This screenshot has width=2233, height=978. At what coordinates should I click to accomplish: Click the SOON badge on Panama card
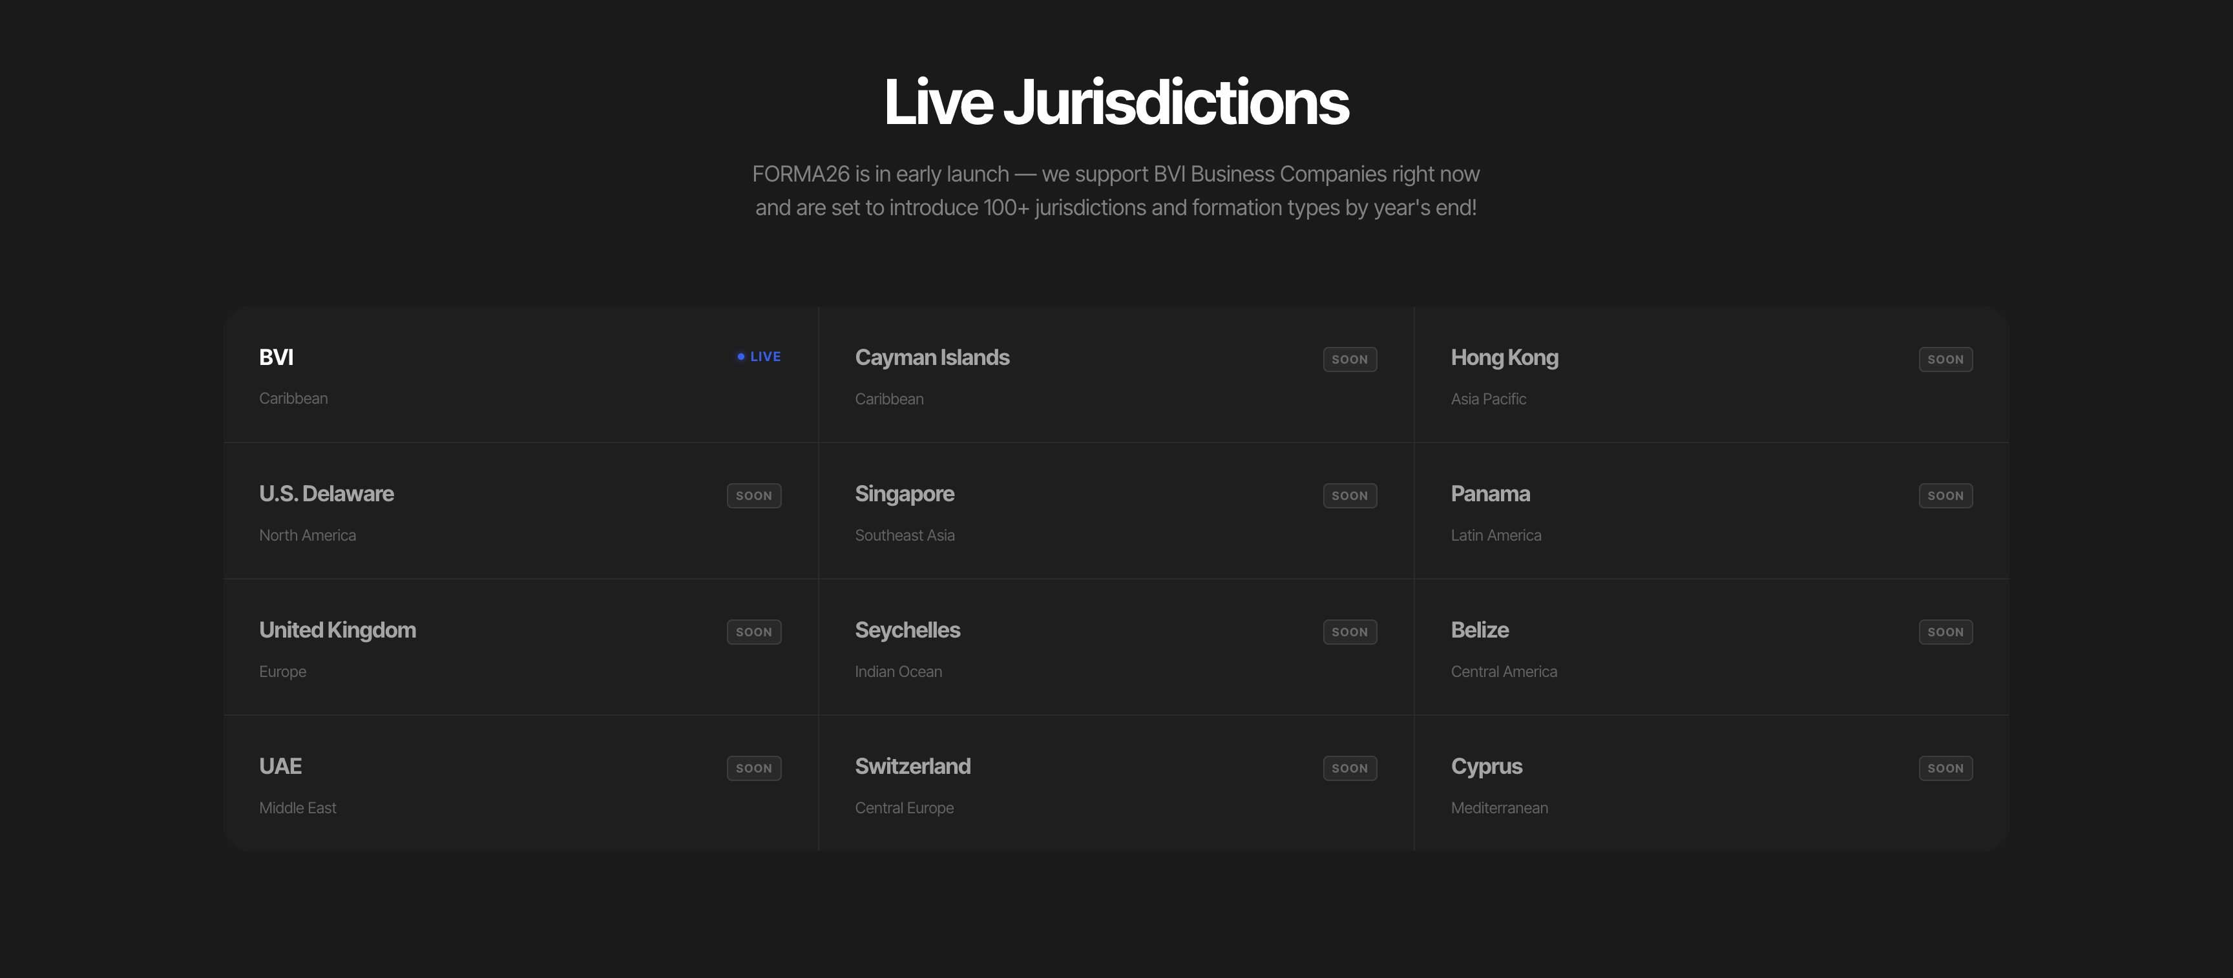click(1945, 495)
